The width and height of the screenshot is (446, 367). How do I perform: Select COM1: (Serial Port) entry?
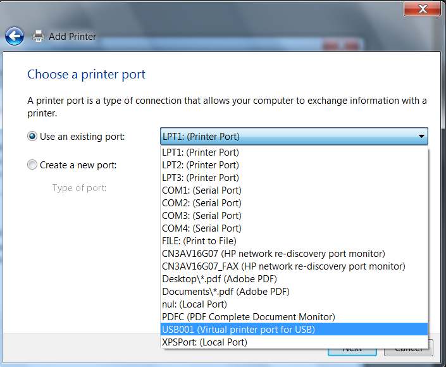(x=201, y=190)
